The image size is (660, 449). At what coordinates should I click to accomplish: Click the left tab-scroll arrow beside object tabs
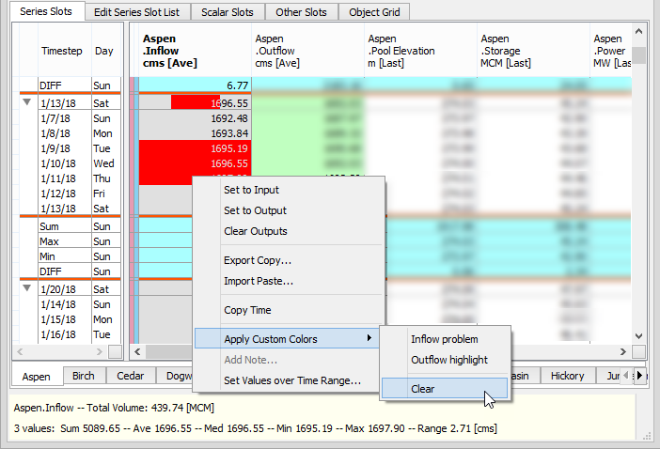coord(626,376)
